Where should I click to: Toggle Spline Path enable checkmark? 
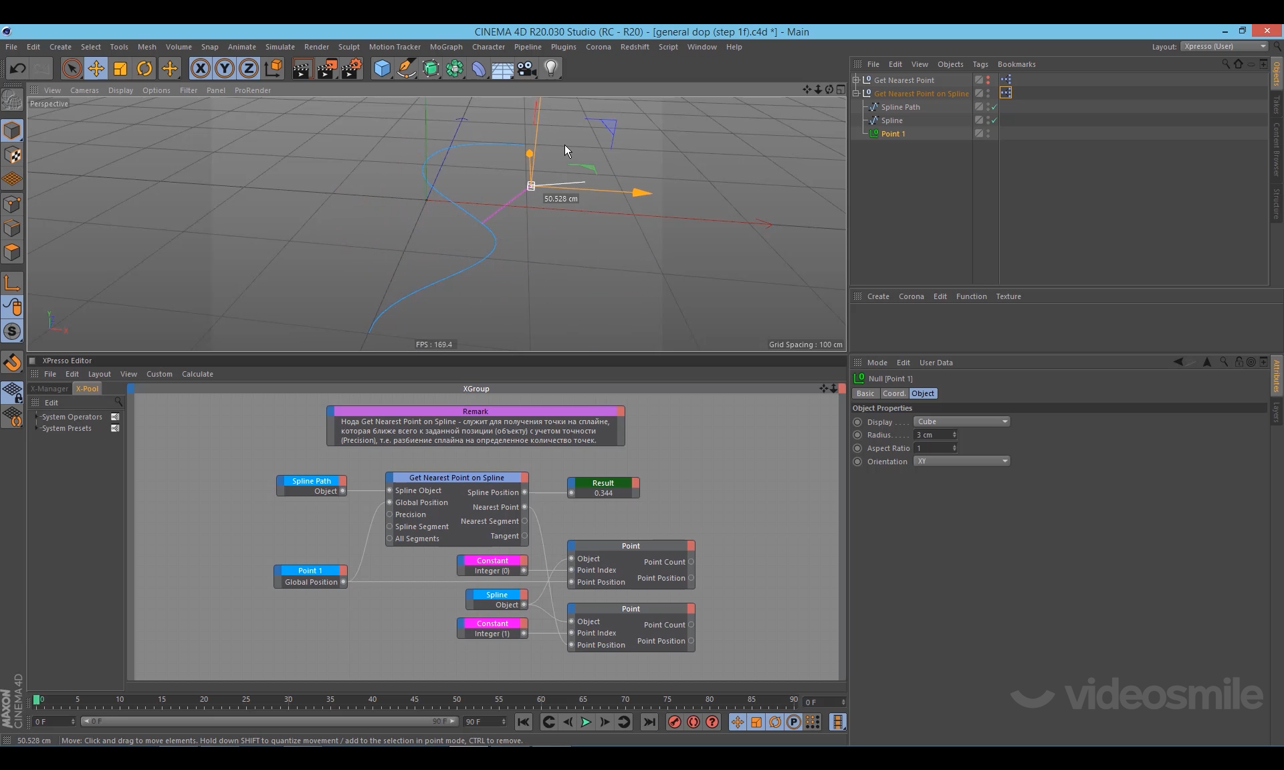(994, 107)
